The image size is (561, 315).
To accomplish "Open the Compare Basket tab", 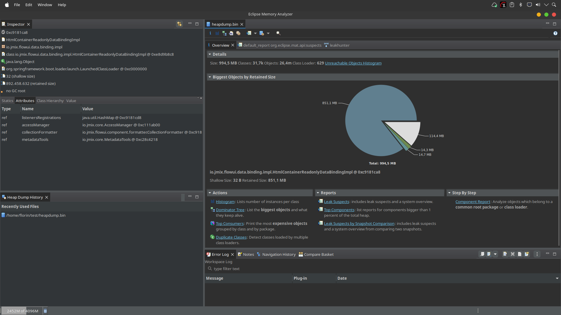I will pyautogui.click(x=316, y=254).
